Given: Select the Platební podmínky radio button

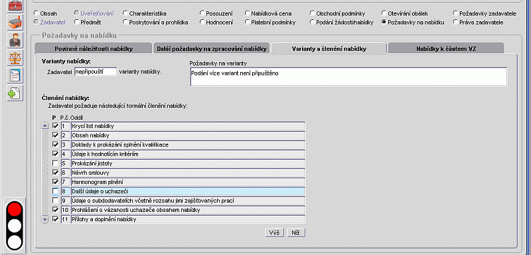Looking at the screenshot, I should pos(247,23).
